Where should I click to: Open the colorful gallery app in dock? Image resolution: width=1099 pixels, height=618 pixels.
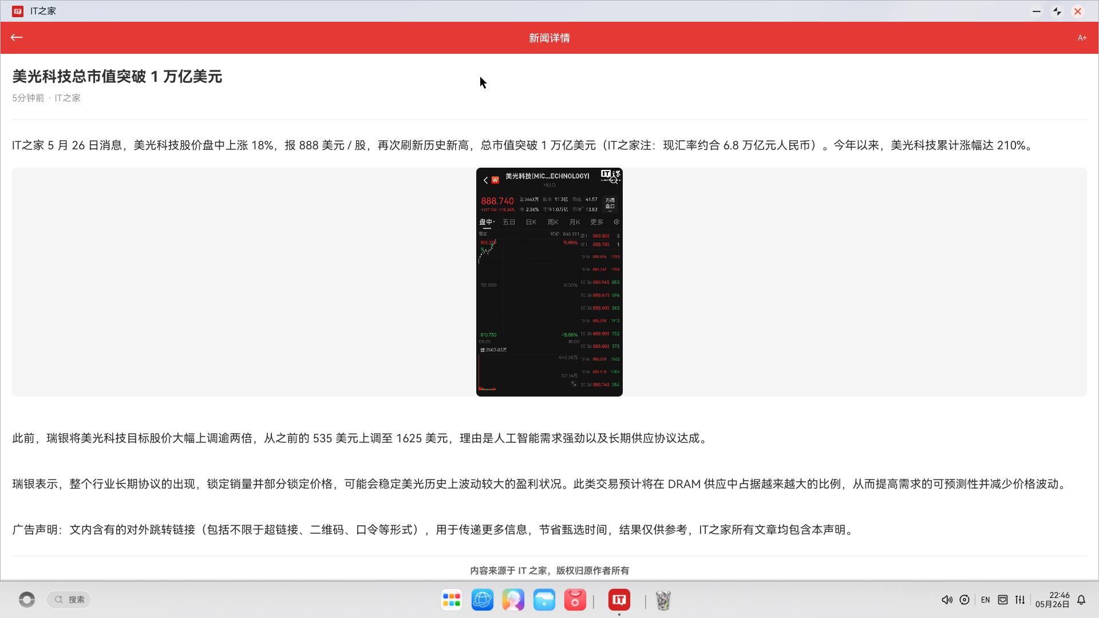click(x=513, y=600)
